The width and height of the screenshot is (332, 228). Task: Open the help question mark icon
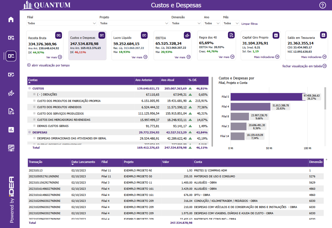point(323,5)
